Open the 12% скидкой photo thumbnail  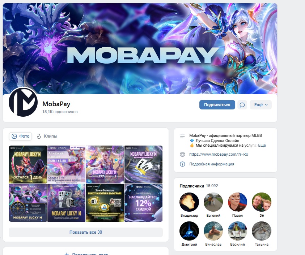tap(143, 203)
